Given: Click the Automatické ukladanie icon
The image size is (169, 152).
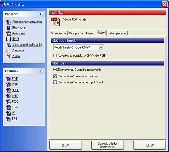Looking at the screenshot, I should point(8,45).
